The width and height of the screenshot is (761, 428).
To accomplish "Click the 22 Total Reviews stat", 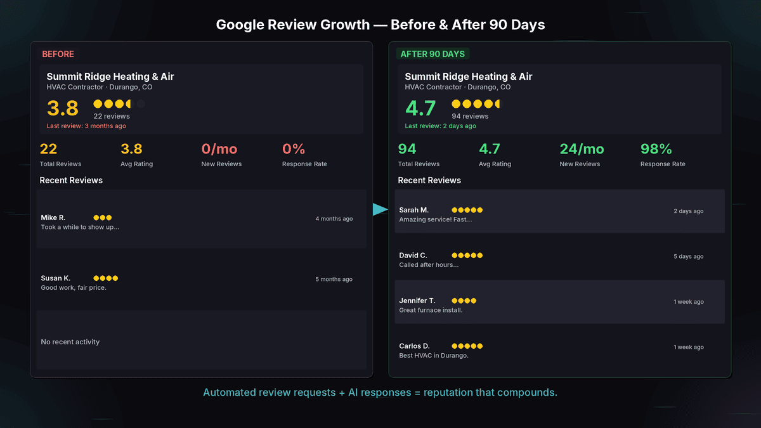I will (60, 155).
